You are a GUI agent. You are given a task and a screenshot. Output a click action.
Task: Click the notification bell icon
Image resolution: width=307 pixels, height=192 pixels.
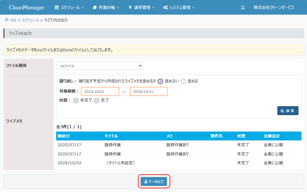pos(243,8)
